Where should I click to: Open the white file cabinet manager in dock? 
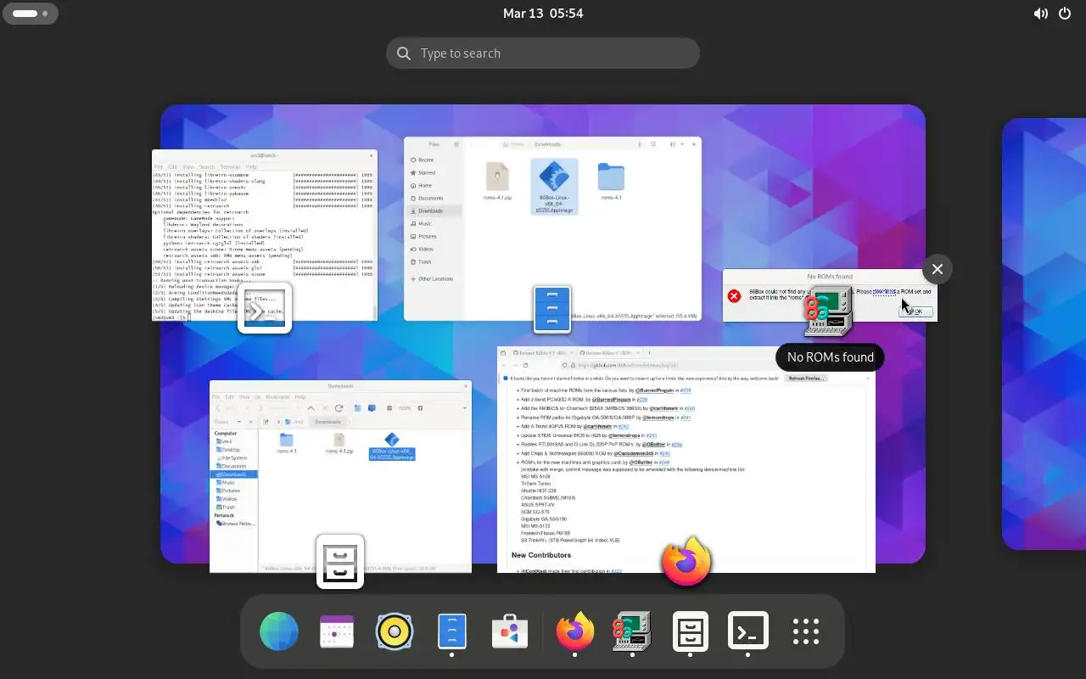tap(690, 631)
